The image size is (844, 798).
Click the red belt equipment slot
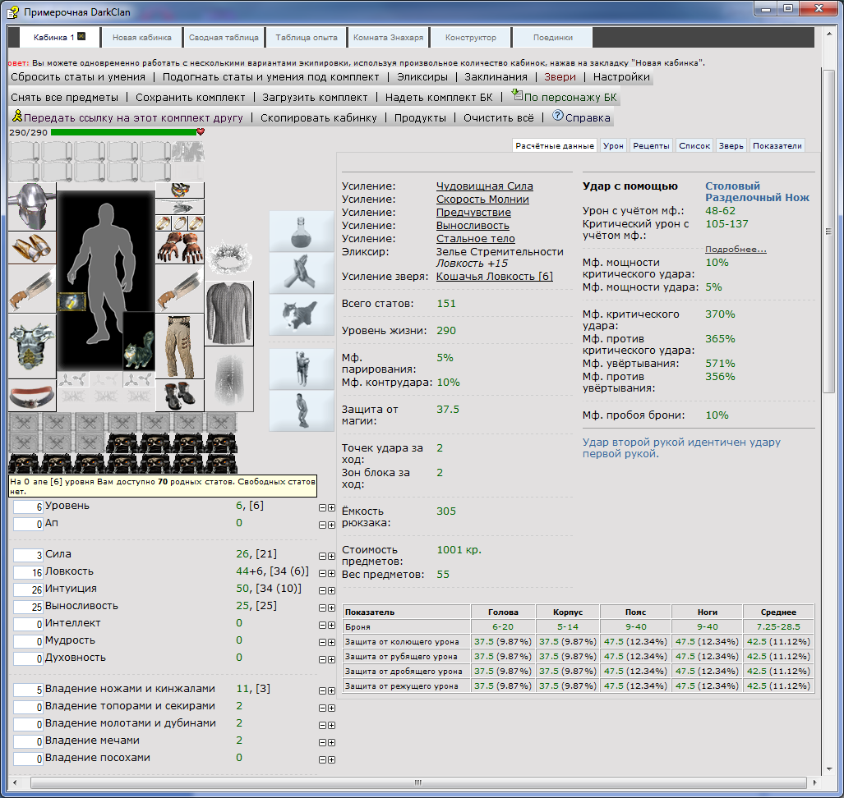tap(32, 395)
